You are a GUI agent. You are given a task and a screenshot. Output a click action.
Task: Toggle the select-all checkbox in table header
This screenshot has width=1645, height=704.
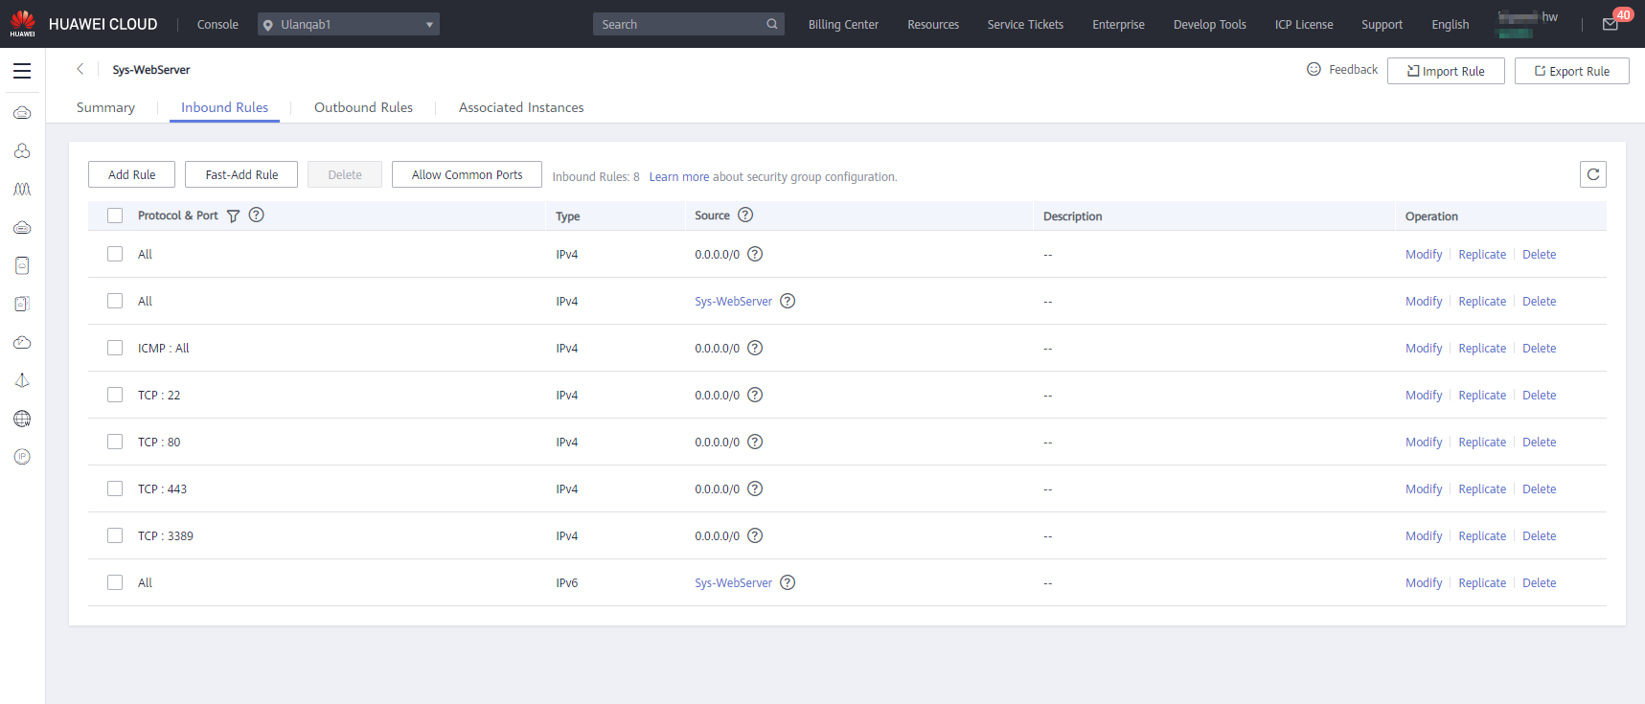click(x=115, y=216)
